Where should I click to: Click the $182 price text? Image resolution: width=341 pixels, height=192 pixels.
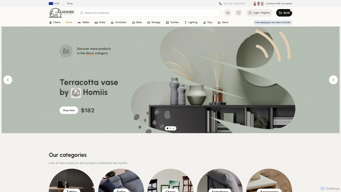pyautogui.click(x=88, y=110)
